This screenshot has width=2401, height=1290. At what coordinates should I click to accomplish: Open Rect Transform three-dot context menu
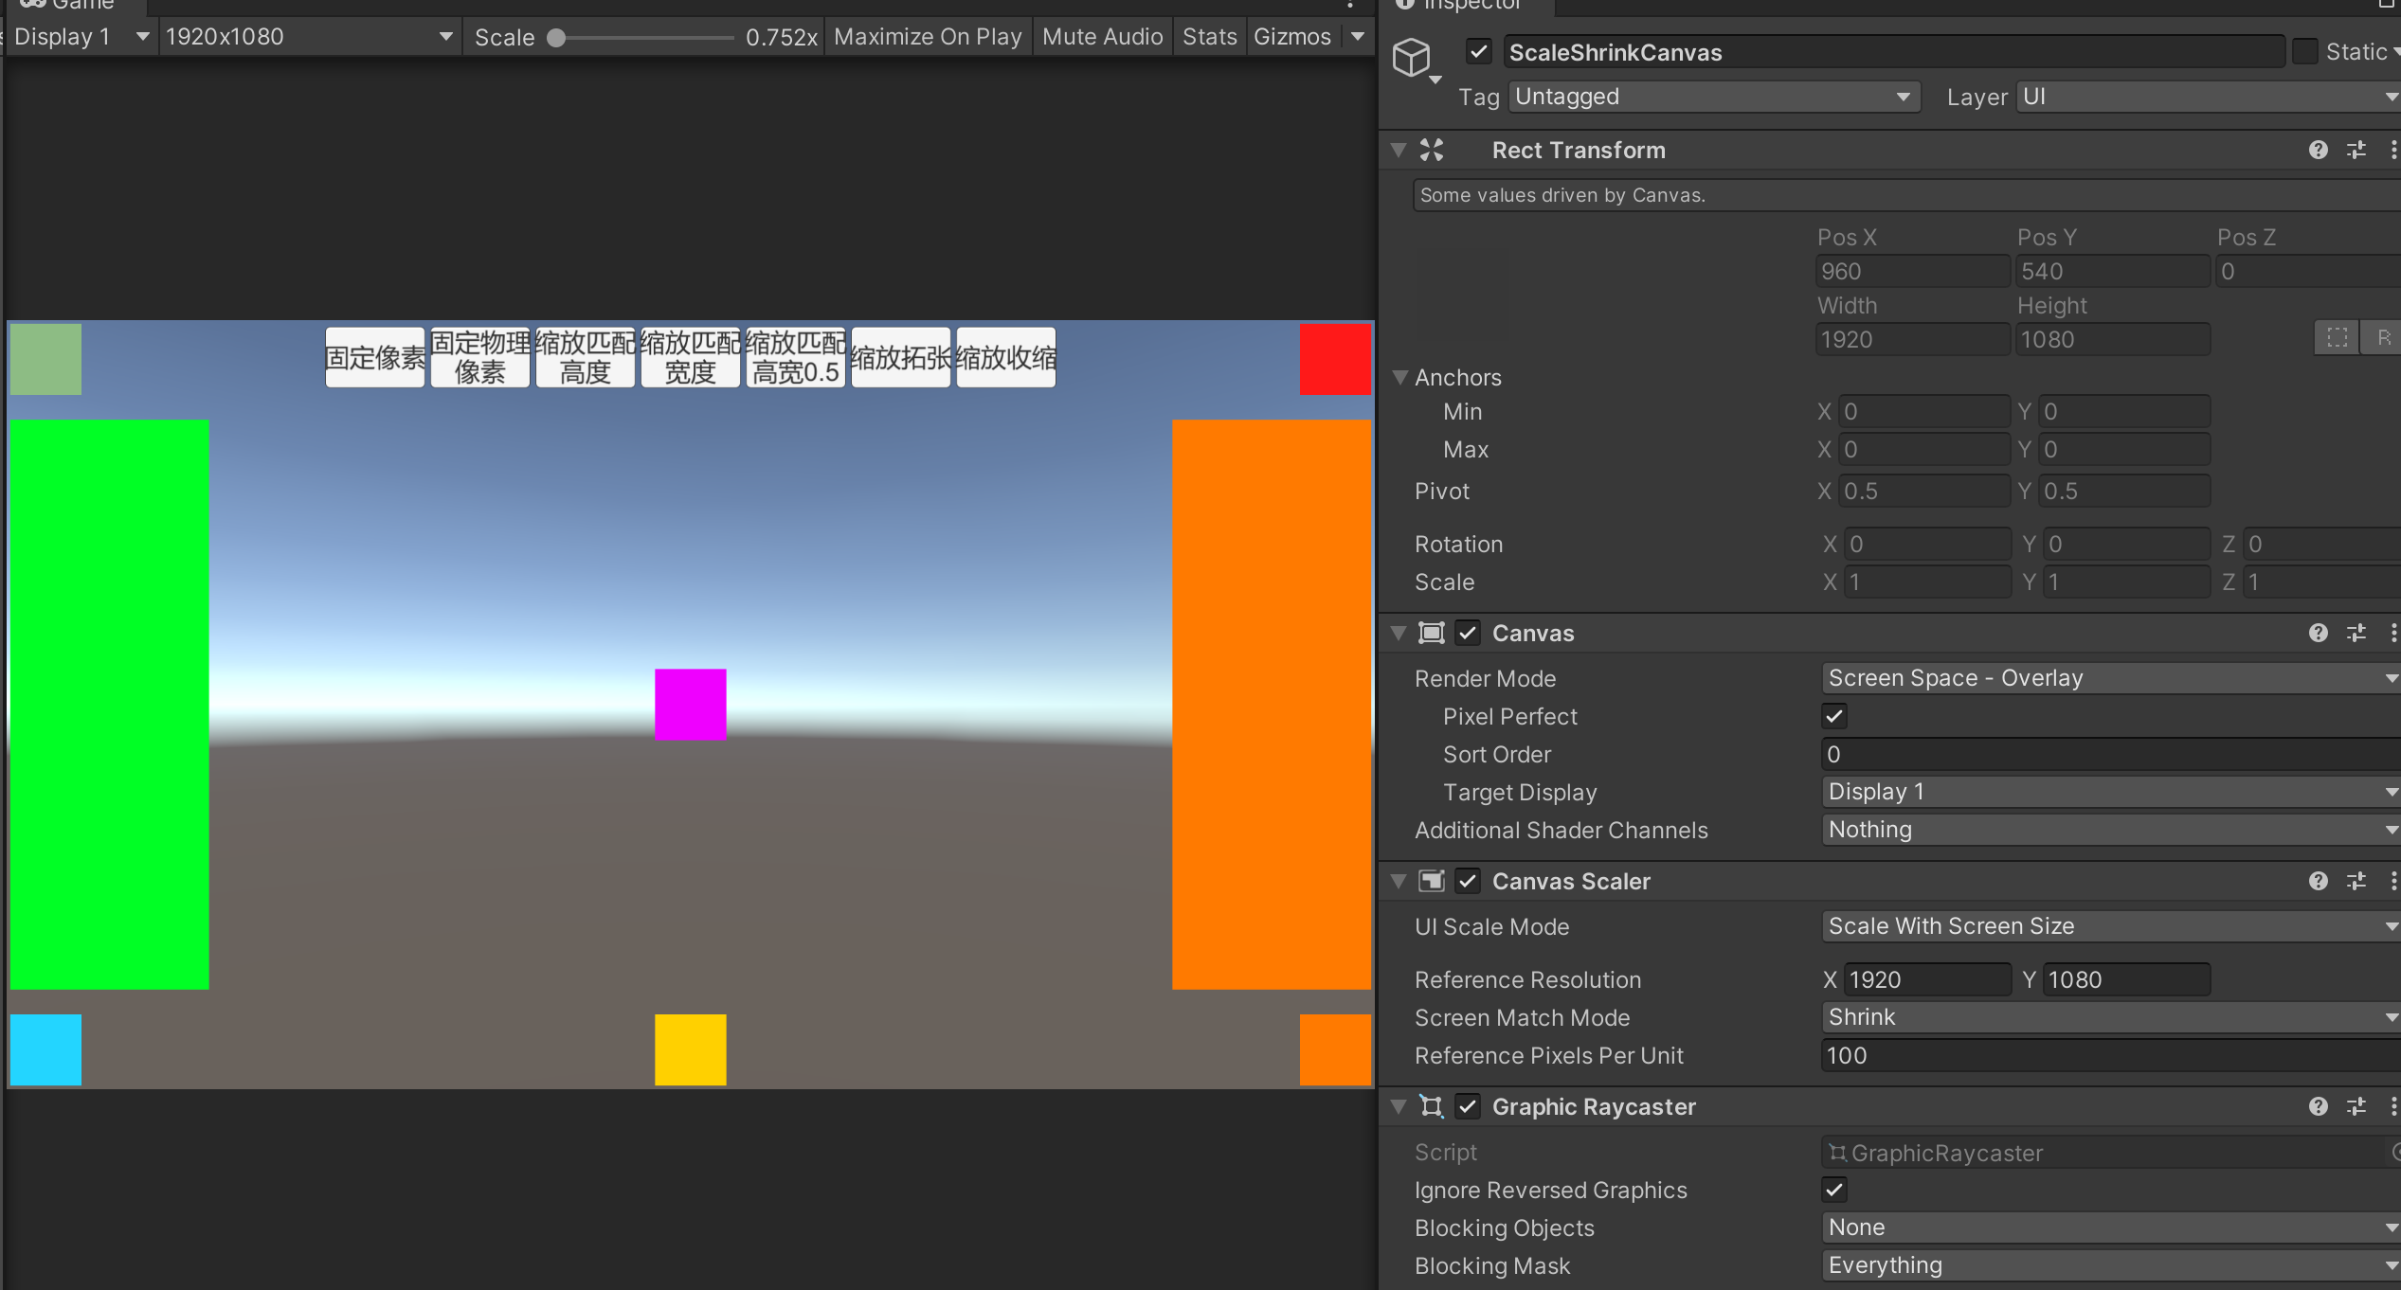2392,150
